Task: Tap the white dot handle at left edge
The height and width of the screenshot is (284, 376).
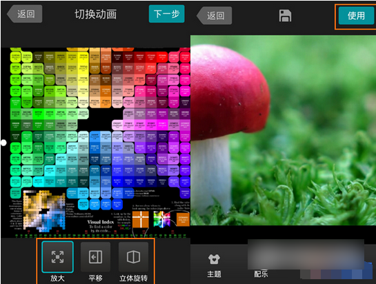Action: pos(3,143)
